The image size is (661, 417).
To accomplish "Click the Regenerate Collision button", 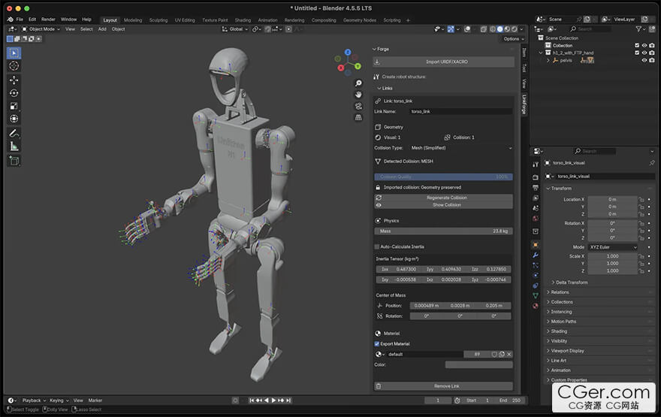I will click(x=446, y=198).
